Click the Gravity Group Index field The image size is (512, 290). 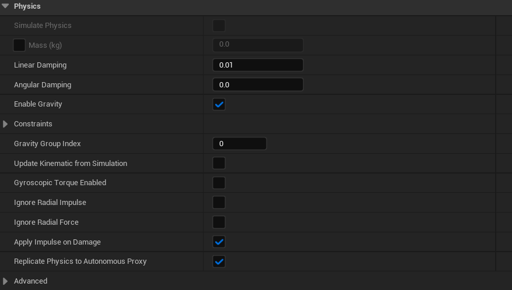[x=239, y=144]
